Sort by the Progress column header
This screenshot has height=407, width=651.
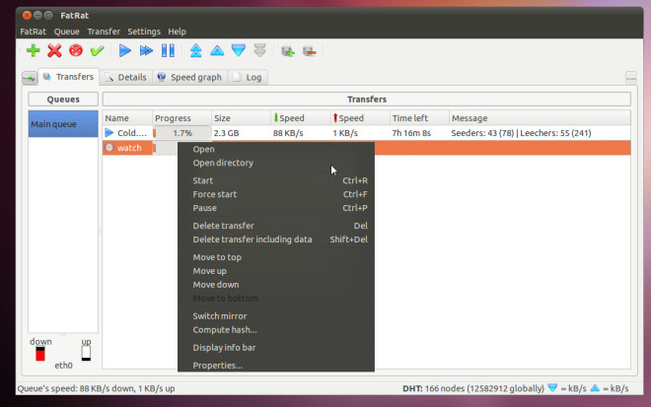[x=181, y=118]
